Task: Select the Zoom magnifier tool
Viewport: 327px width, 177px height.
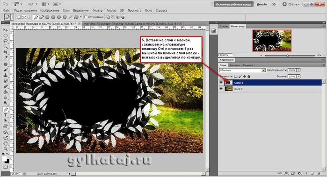Action: pyautogui.click(x=6, y=149)
